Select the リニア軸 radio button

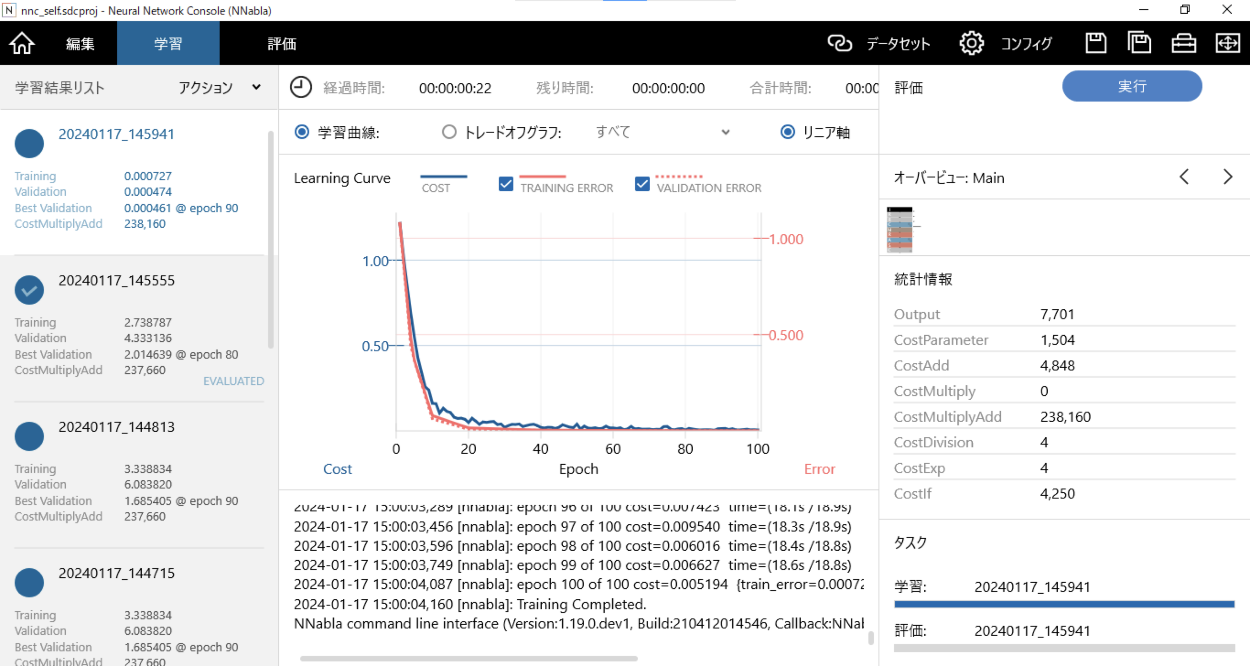click(x=787, y=132)
